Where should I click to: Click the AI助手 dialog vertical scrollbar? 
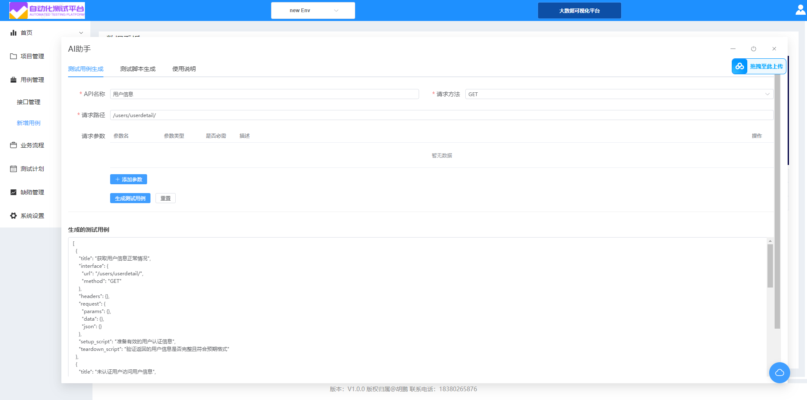tap(777, 201)
